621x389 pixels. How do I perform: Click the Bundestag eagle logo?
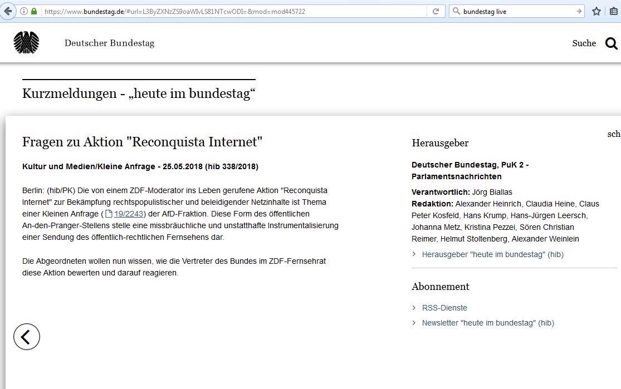click(x=26, y=42)
